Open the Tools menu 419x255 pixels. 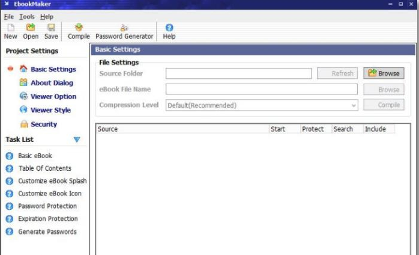(27, 17)
